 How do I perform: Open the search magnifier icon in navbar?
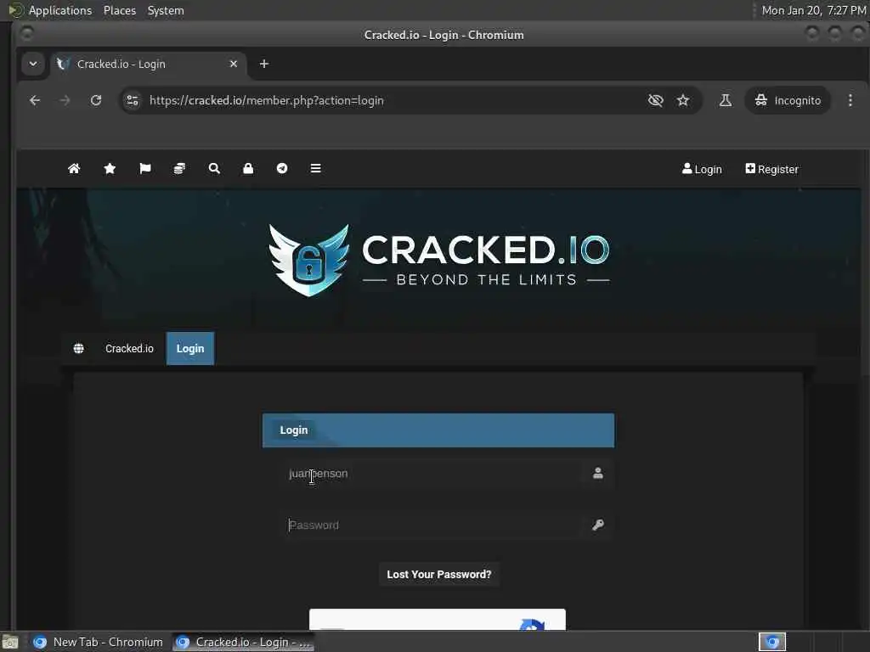(214, 169)
